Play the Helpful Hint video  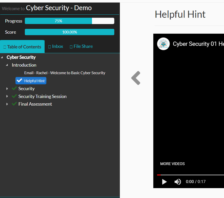coord(164,182)
